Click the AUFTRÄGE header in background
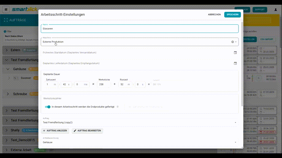 click(18, 20)
